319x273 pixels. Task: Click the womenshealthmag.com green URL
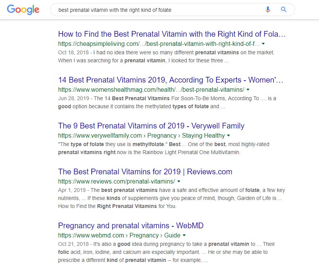tap(151, 89)
